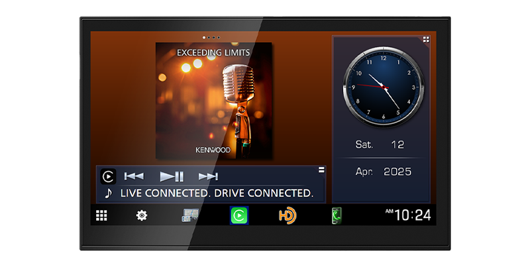
Task: Launch the navigation map source
Action: 190,215
